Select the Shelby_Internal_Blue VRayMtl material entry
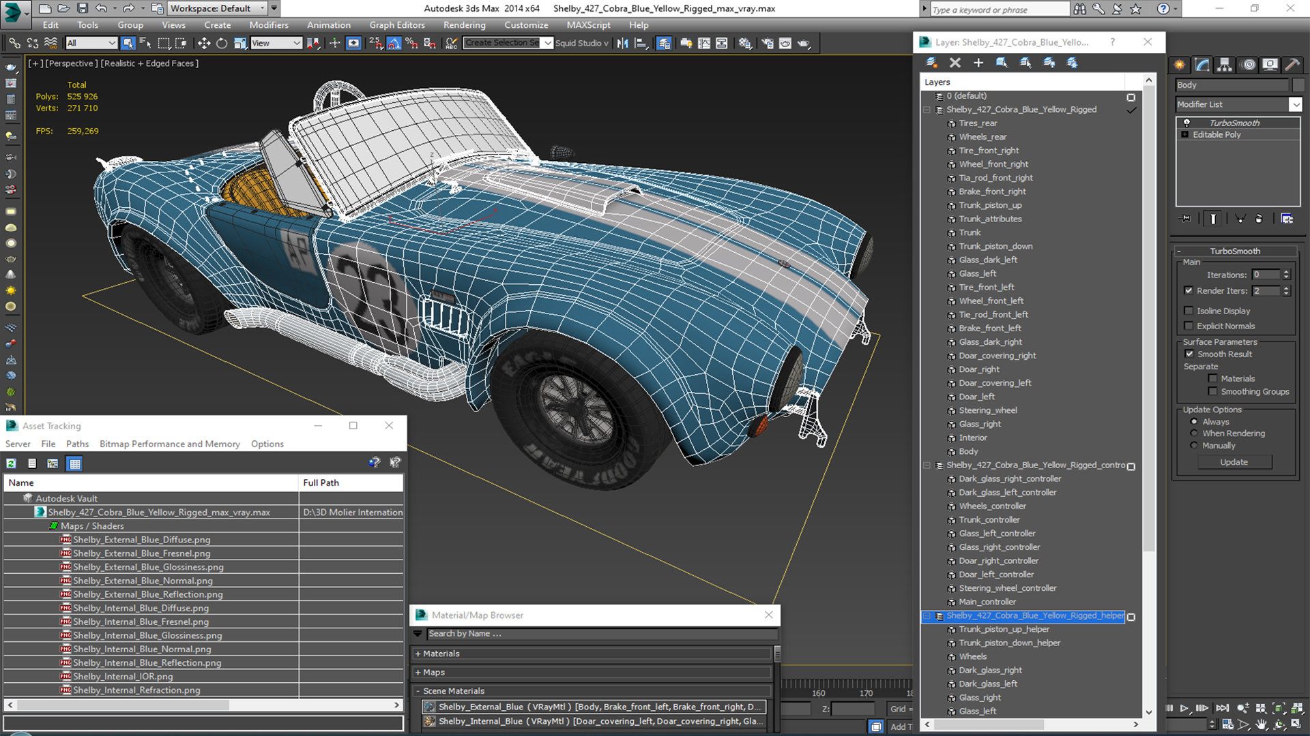This screenshot has height=736, width=1310. point(594,721)
